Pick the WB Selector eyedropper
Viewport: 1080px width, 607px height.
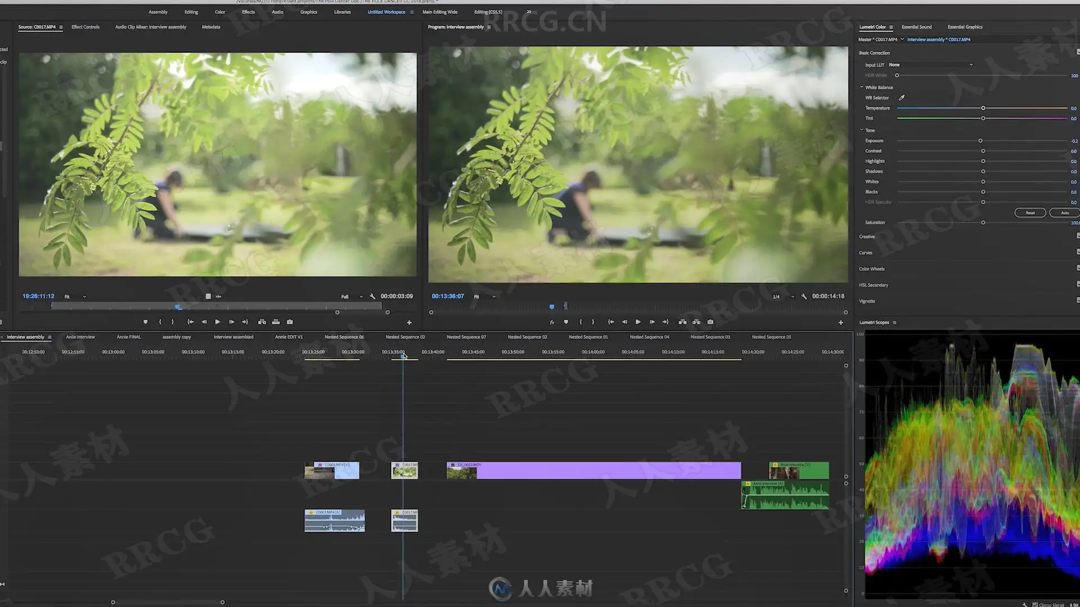[902, 98]
